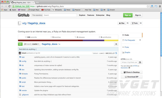Click the yellow language bar segment
The image size is (162, 98).
(111, 40)
